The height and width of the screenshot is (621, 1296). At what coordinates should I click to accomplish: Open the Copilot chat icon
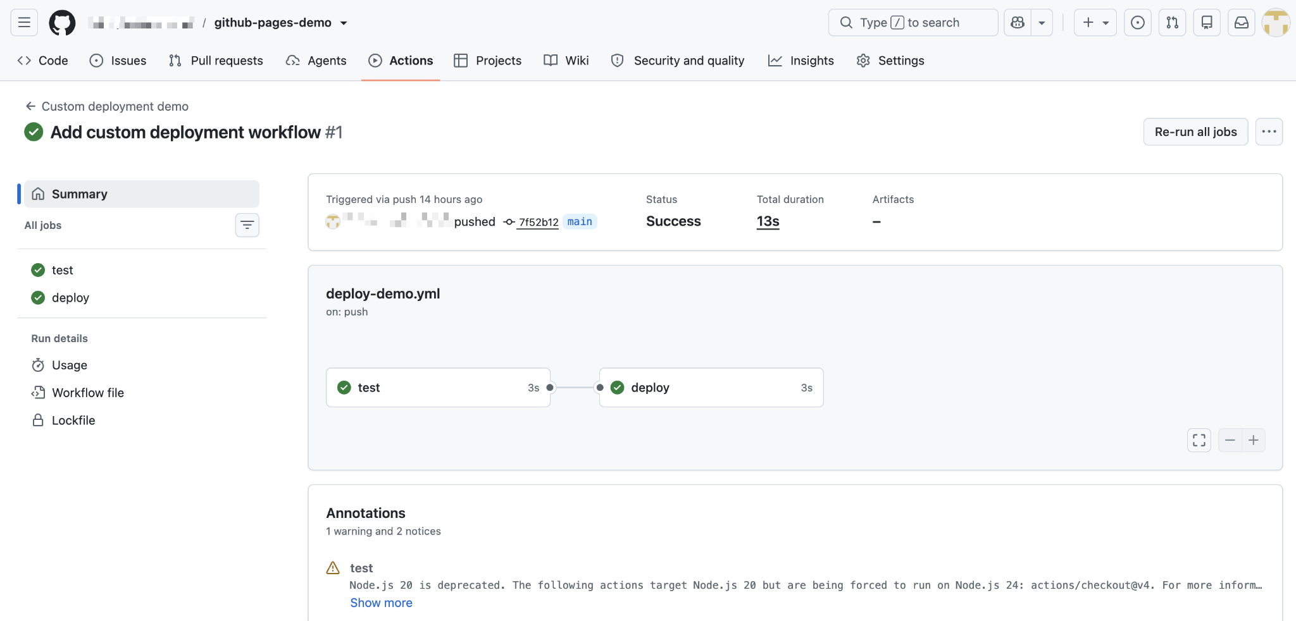click(x=1018, y=23)
